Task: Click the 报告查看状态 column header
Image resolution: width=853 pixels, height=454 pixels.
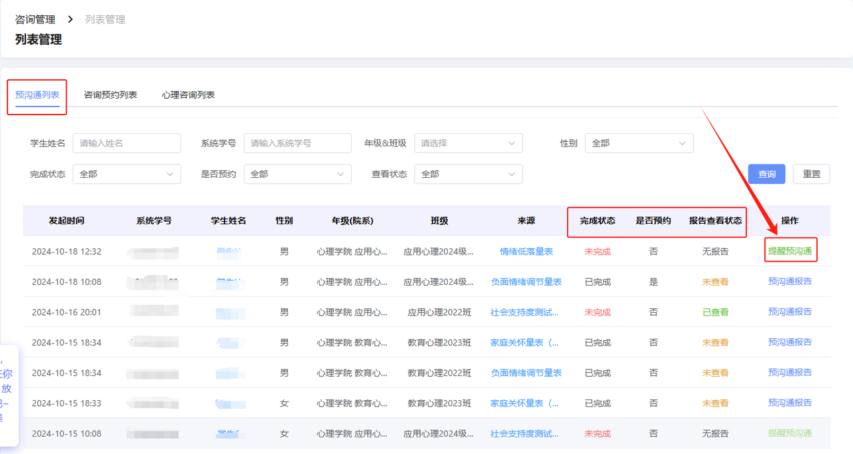Action: (716, 221)
